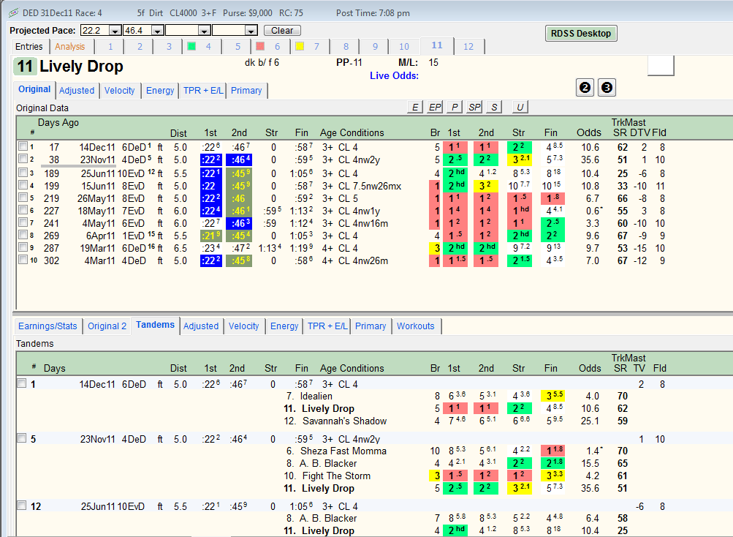Click the Lively Drop horse name heading
The image size is (733, 537).
(x=81, y=67)
